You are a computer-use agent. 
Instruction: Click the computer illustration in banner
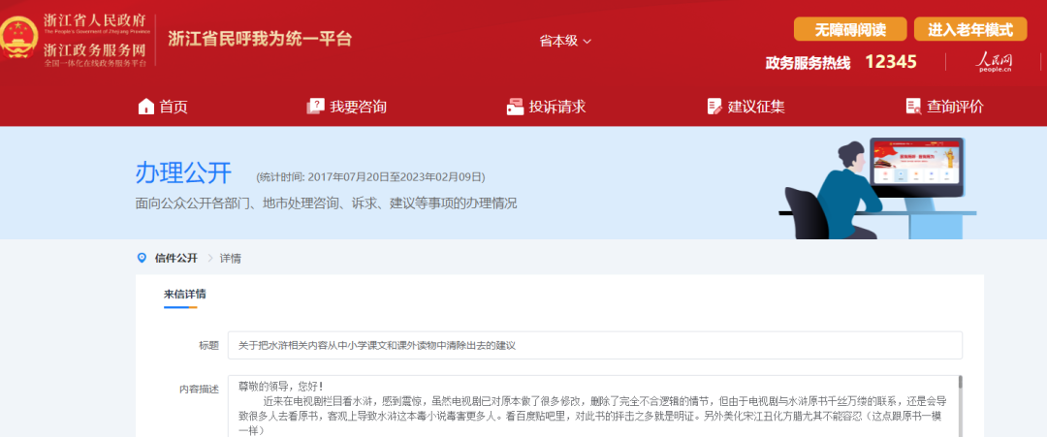[x=916, y=168]
